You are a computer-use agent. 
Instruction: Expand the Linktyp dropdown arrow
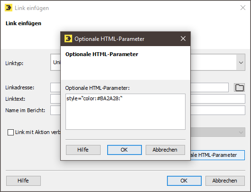pyautogui.click(x=241, y=62)
